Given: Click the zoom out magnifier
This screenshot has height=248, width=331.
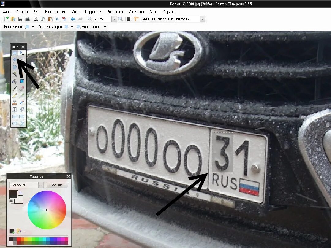Looking at the screenshot, I should [90, 19].
